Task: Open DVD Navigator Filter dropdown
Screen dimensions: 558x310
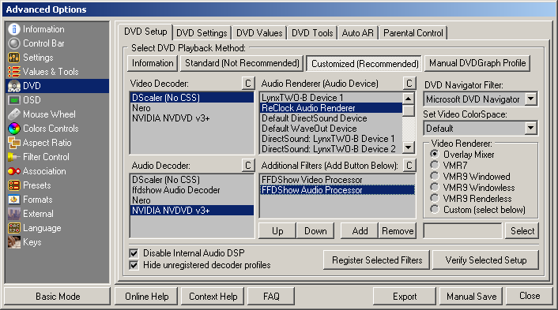Action: [x=530, y=99]
